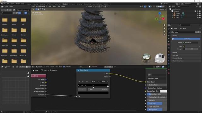Select rendered viewport shading sphere icon
The height and width of the screenshot is (113, 202).
click(x=163, y=6)
